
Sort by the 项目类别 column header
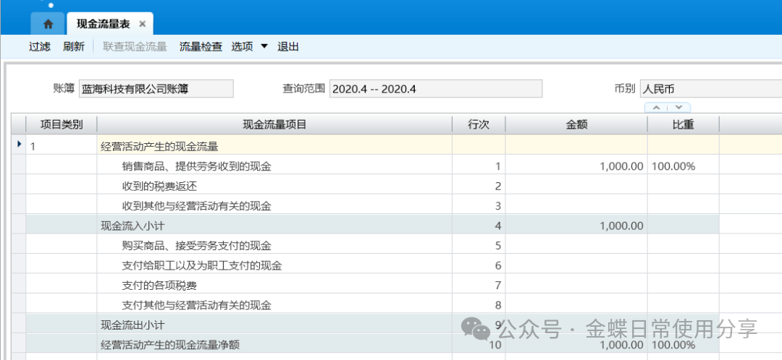click(61, 124)
